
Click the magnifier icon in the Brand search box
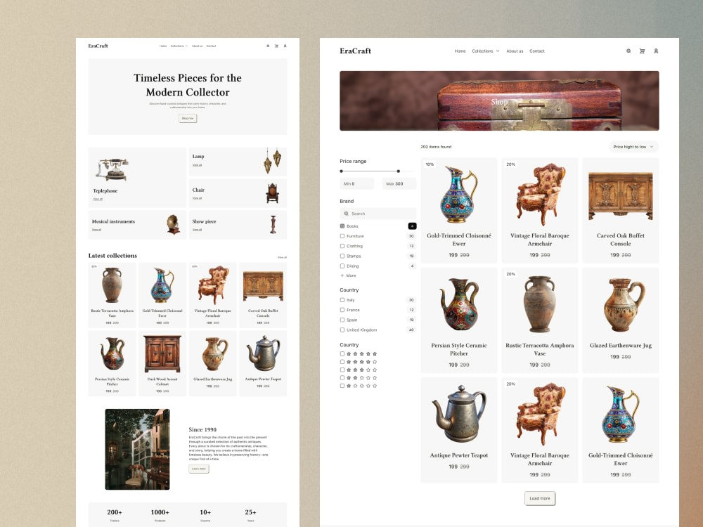coord(346,214)
